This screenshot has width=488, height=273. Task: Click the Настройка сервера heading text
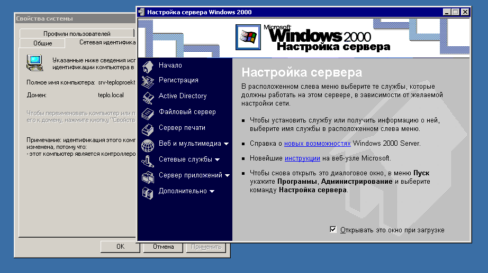[302, 72]
